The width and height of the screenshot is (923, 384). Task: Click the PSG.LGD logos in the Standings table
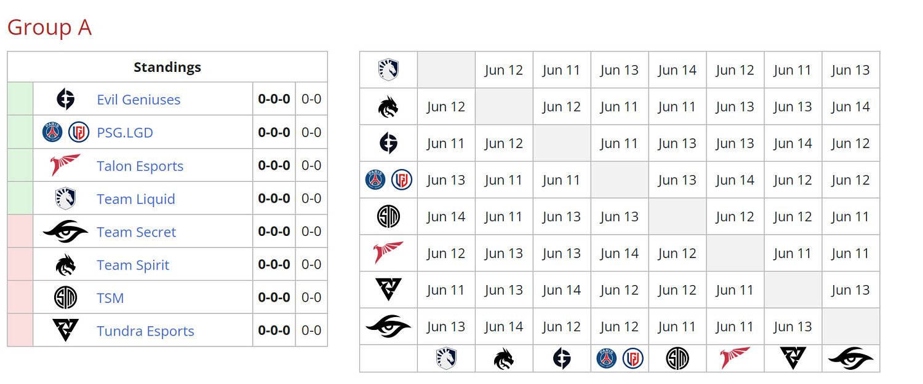(66, 132)
